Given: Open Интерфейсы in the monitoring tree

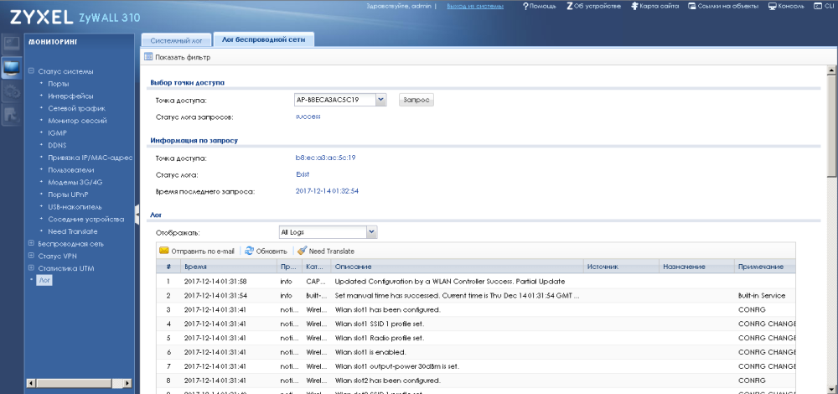Looking at the screenshot, I should pyautogui.click(x=70, y=96).
